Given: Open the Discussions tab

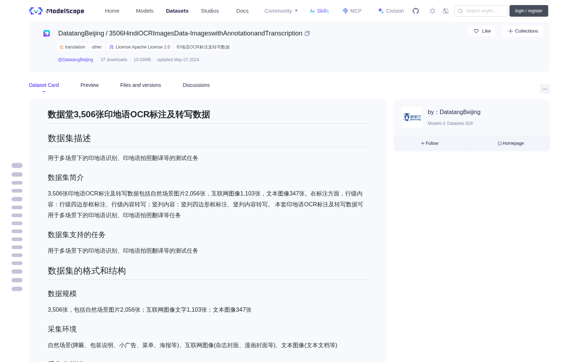Looking at the screenshot, I should tap(196, 85).
